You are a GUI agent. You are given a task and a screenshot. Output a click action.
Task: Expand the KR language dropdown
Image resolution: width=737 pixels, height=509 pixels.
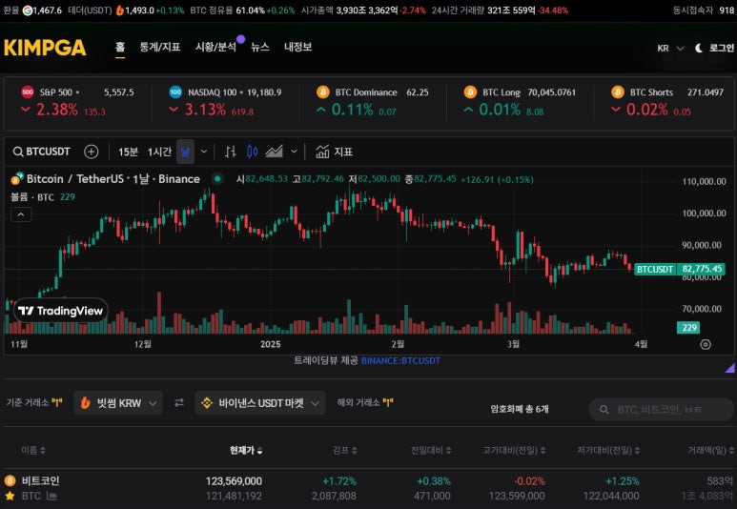(x=670, y=48)
